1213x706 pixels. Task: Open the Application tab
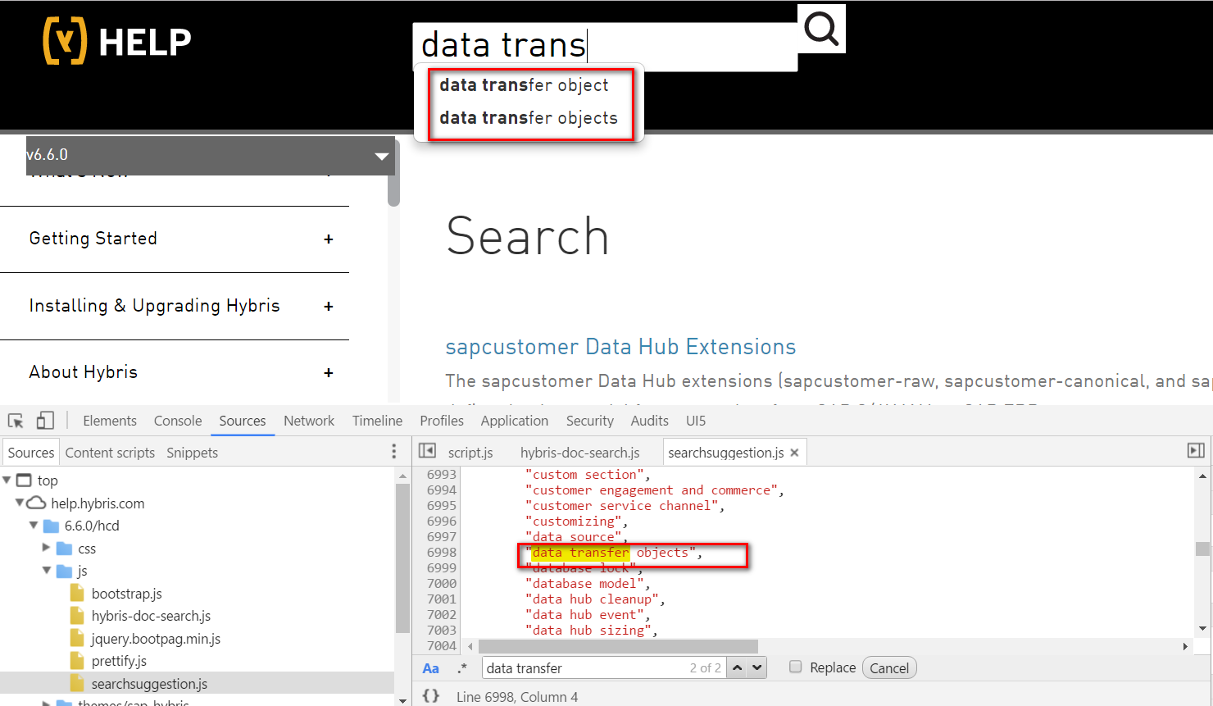point(515,421)
